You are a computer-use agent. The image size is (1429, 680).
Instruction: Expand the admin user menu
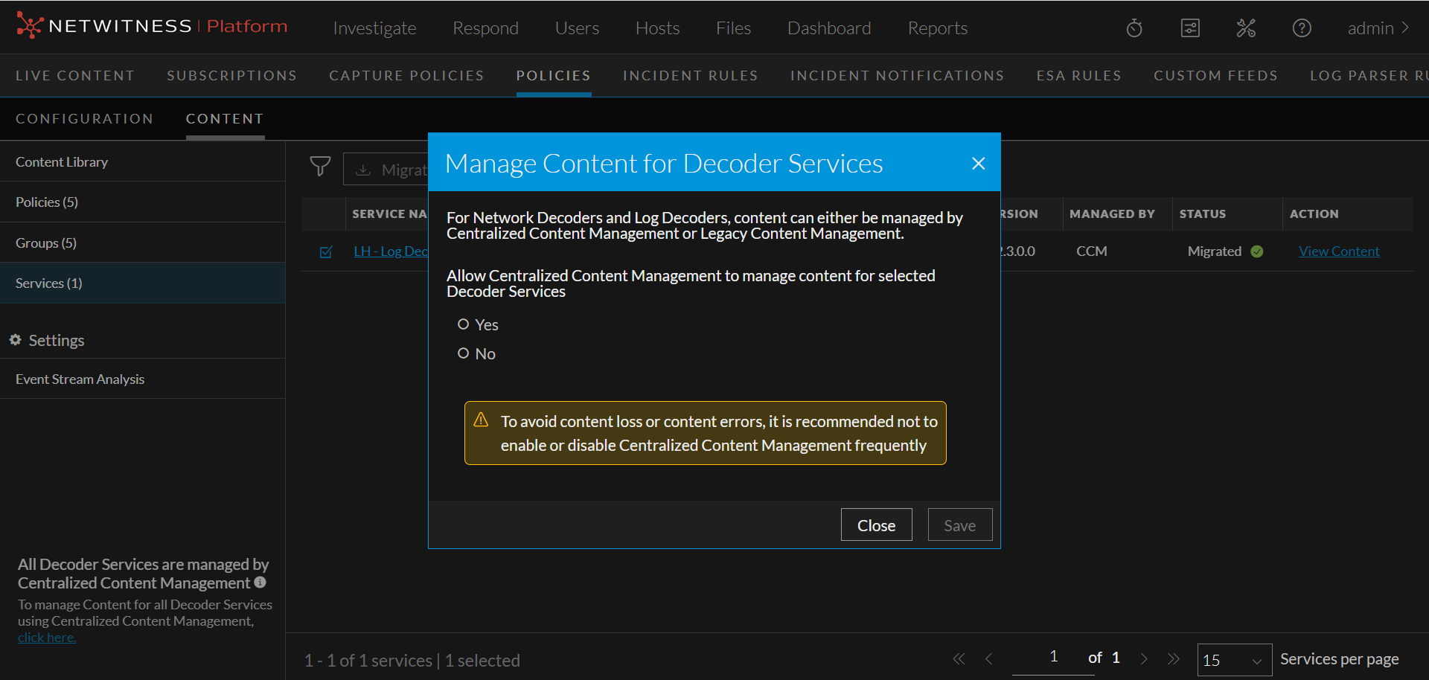pyautogui.click(x=1378, y=28)
